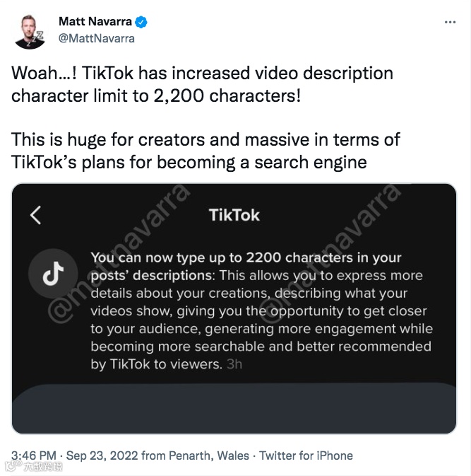The width and height of the screenshot is (471, 476).
Task: Click the Twitter for iPhone source link
Action: click(x=306, y=455)
